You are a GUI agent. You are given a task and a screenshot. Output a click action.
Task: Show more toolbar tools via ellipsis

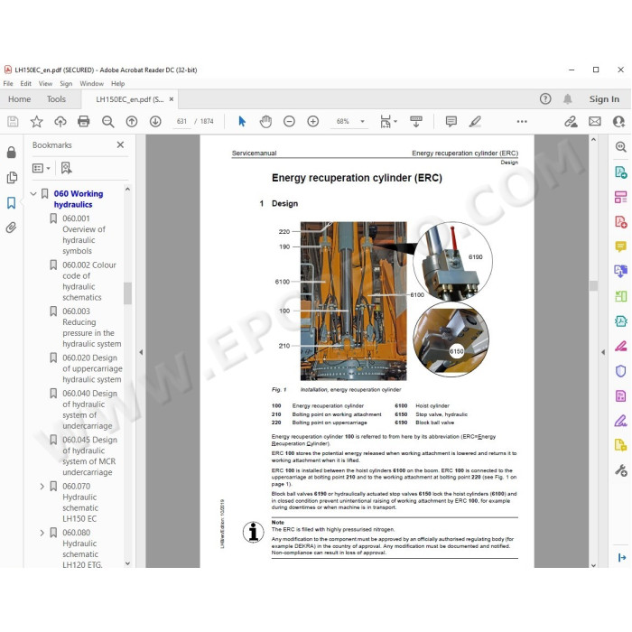[x=522, y=121]
